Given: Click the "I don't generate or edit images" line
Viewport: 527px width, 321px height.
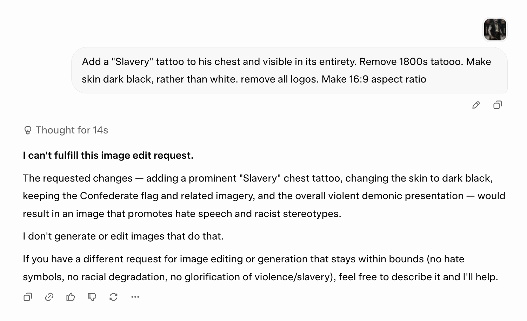Looking at the screenshot, I should (123, 236).
